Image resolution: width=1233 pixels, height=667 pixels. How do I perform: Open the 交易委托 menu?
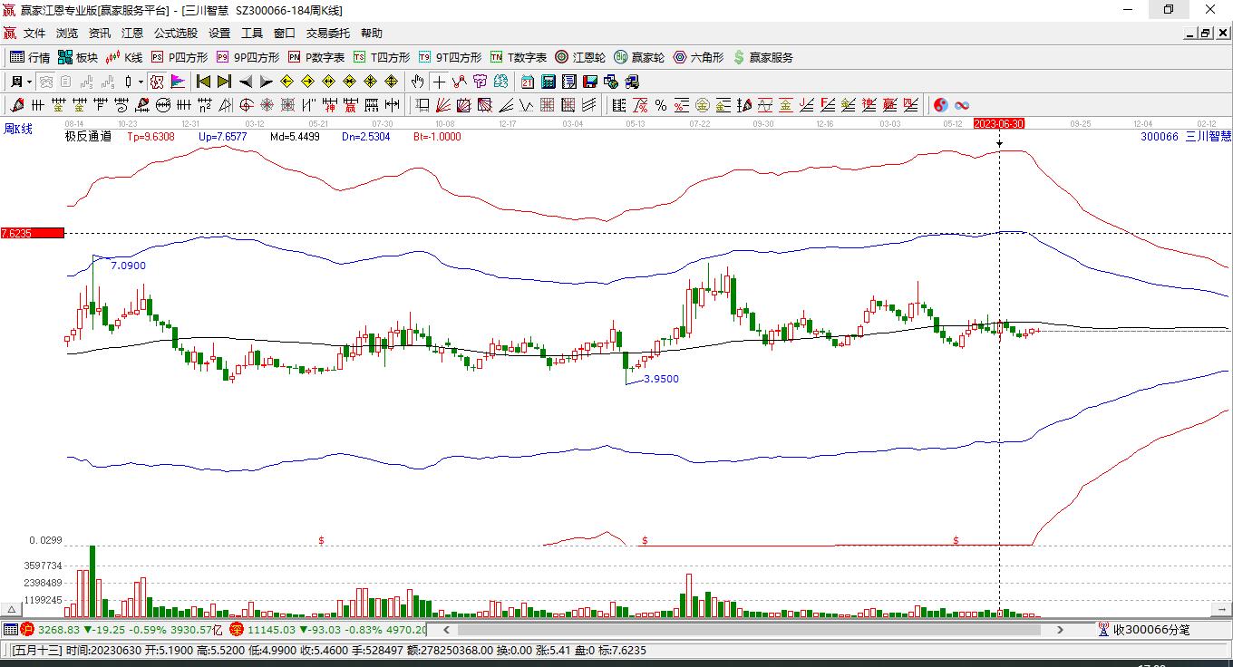(x=328, y=34)
